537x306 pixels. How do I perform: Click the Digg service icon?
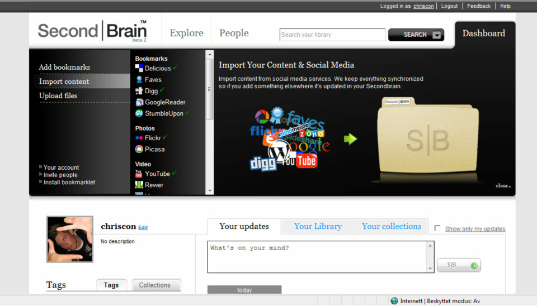(139, 90)
